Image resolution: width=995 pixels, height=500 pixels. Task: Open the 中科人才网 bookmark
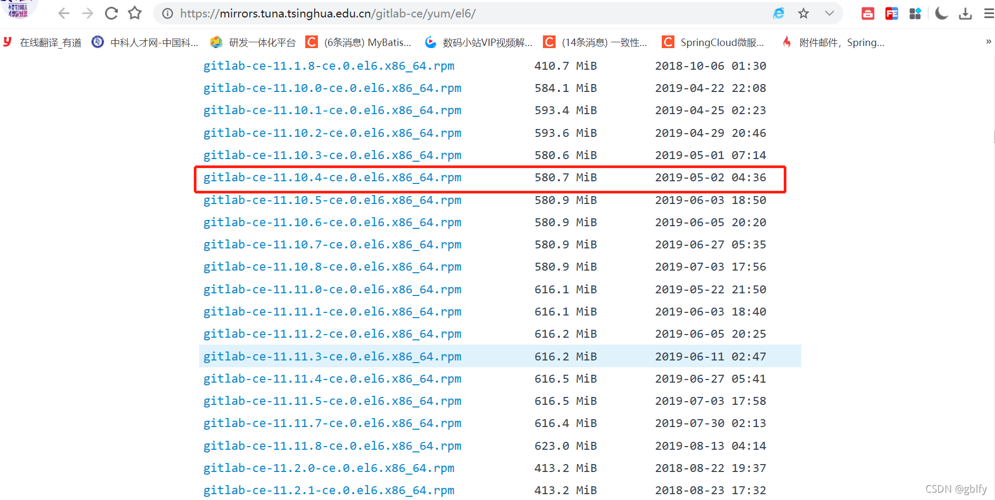[x=145, y=42]
